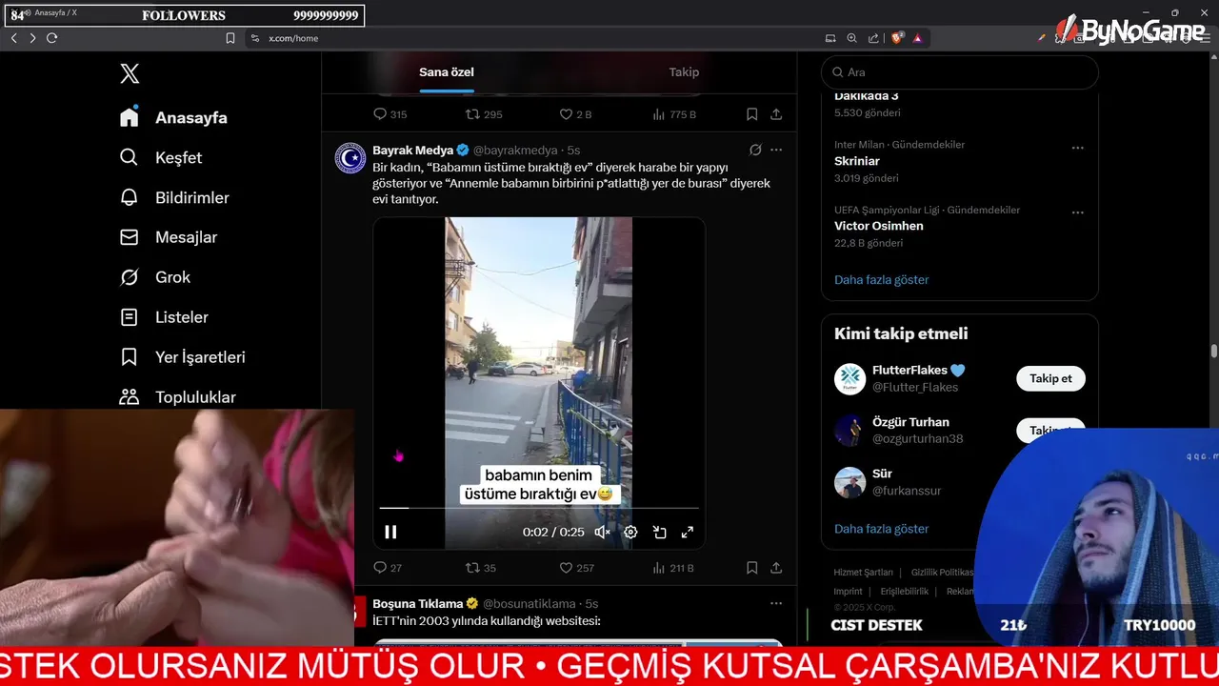Expand video to fullscreen

pos(688,533)
